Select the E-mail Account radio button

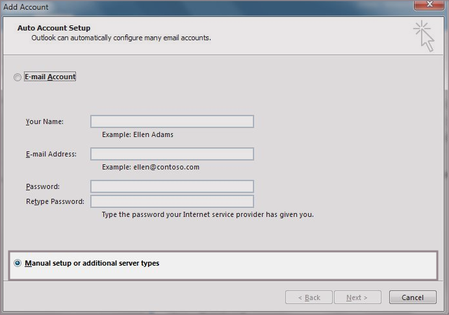17,77
